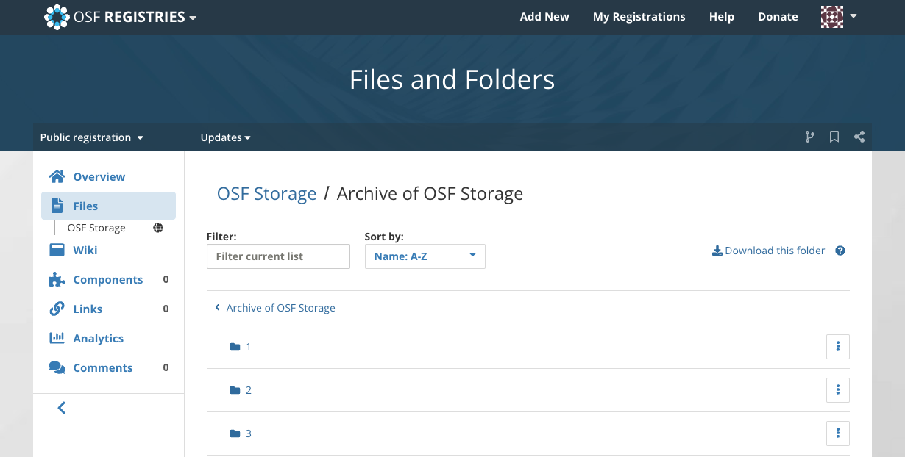
Task: Click Donate in the top navigation
Action: (x=778, y=16)
